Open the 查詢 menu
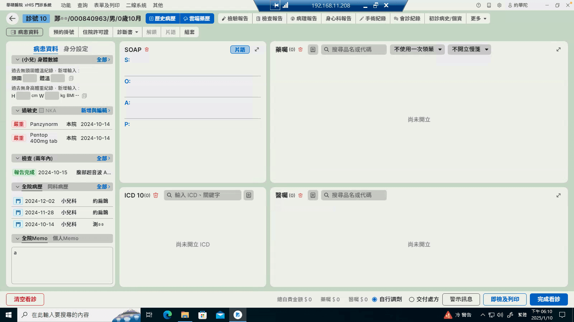 tap(83, 5)
